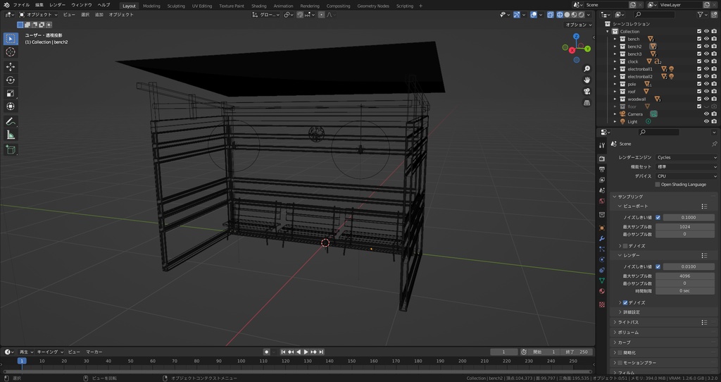Uncheck the woodwall collection exclude checkbox
The width and height of the screenshot is (721, 382).
tap(699, 99)
